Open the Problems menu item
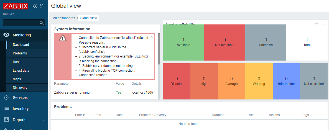This screenshot has height=130, width=329. click(x=27, y=53)
